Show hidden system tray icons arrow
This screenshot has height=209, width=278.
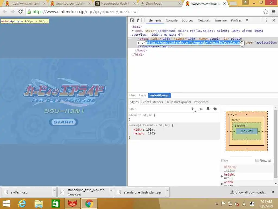[x=217, y=204]
